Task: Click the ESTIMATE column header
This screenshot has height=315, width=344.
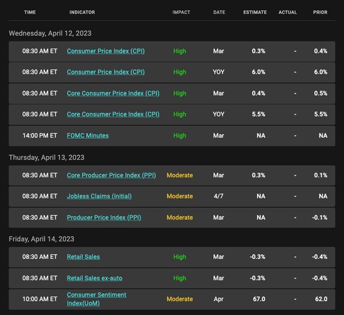Action: pyautogui.click(x=255, y=12)
